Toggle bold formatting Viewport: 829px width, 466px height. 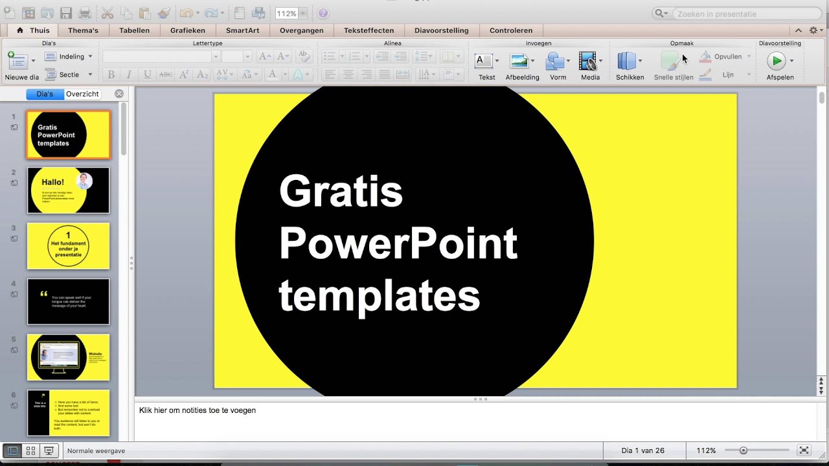click(x=111, y=74)
